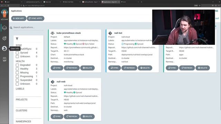Image resolution: width=221 pixels, height=124 pixels.
Task: Click the browser reload icon
Action: (x=8, y=6)
